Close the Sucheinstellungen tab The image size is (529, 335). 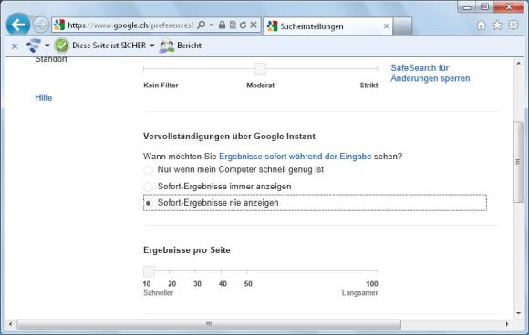[x=387, y=26]
